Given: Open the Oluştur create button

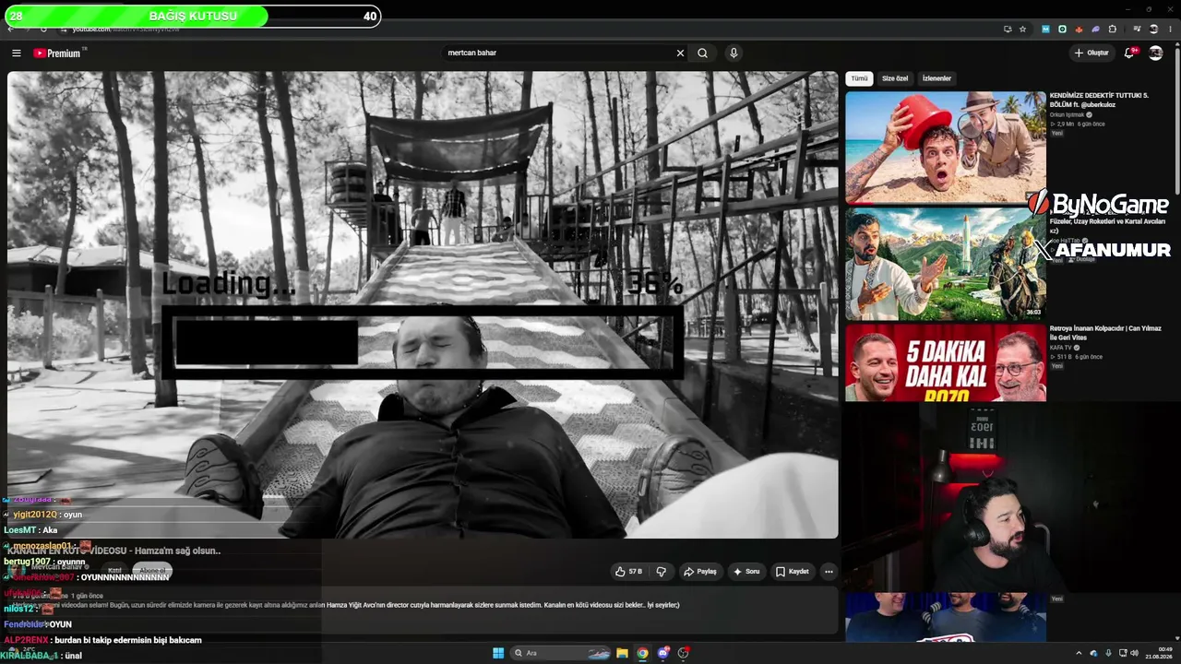Looking at the screenshot, I should tap(1091, 53).
